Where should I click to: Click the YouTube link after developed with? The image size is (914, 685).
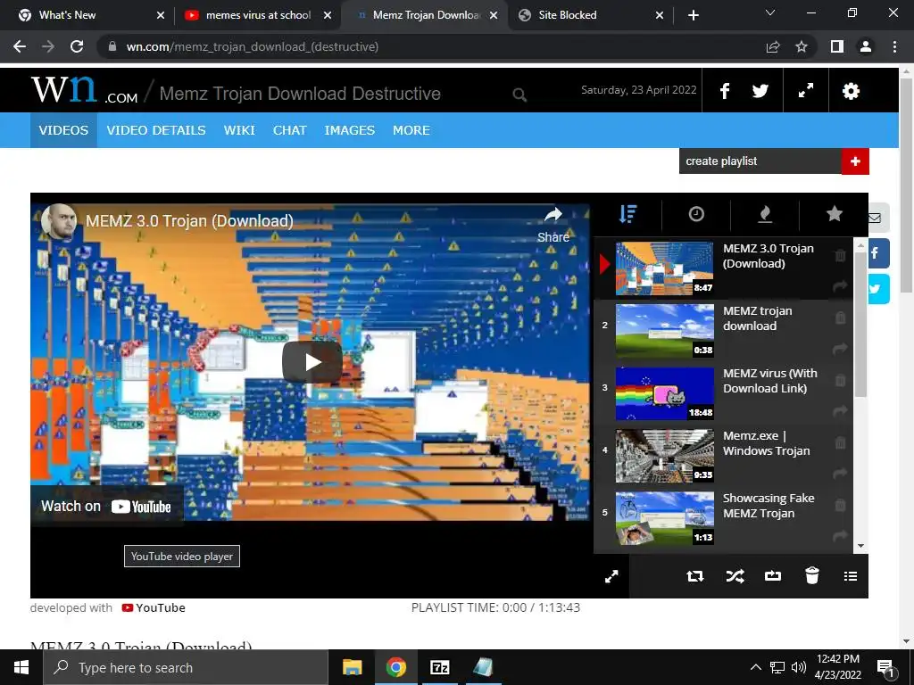[154, 607]
